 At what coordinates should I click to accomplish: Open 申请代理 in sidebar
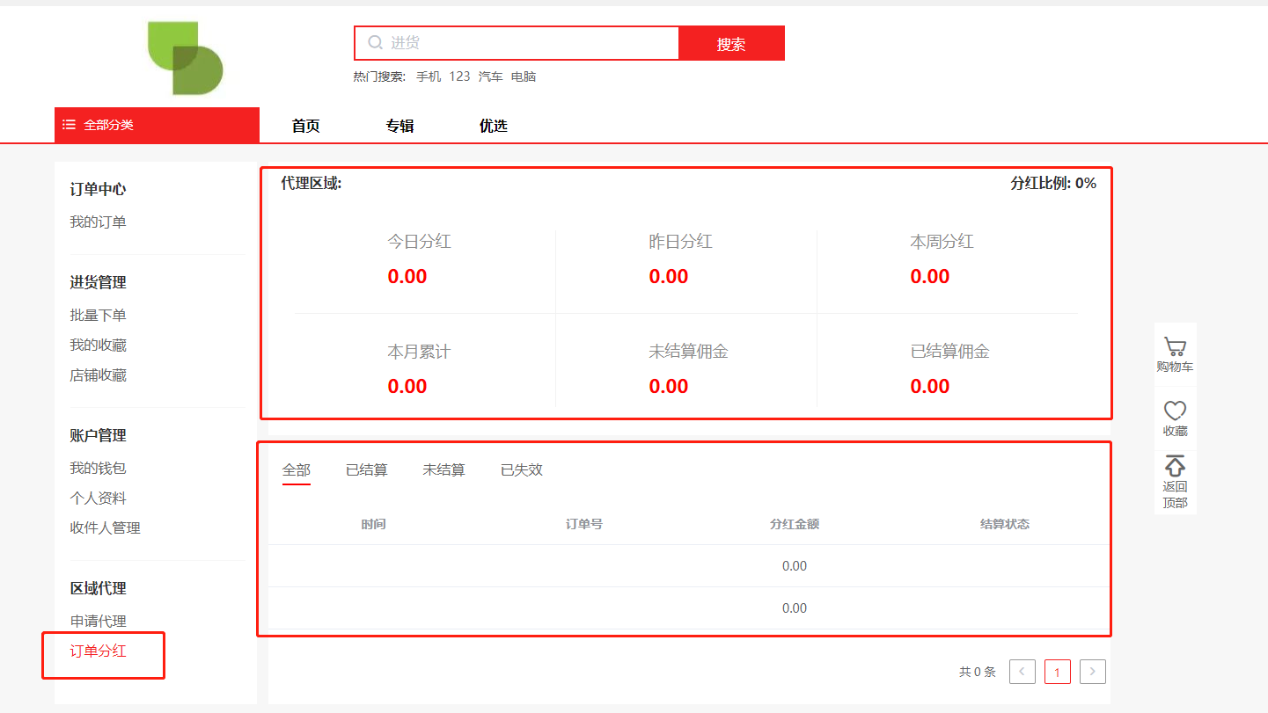click(98, 621)
